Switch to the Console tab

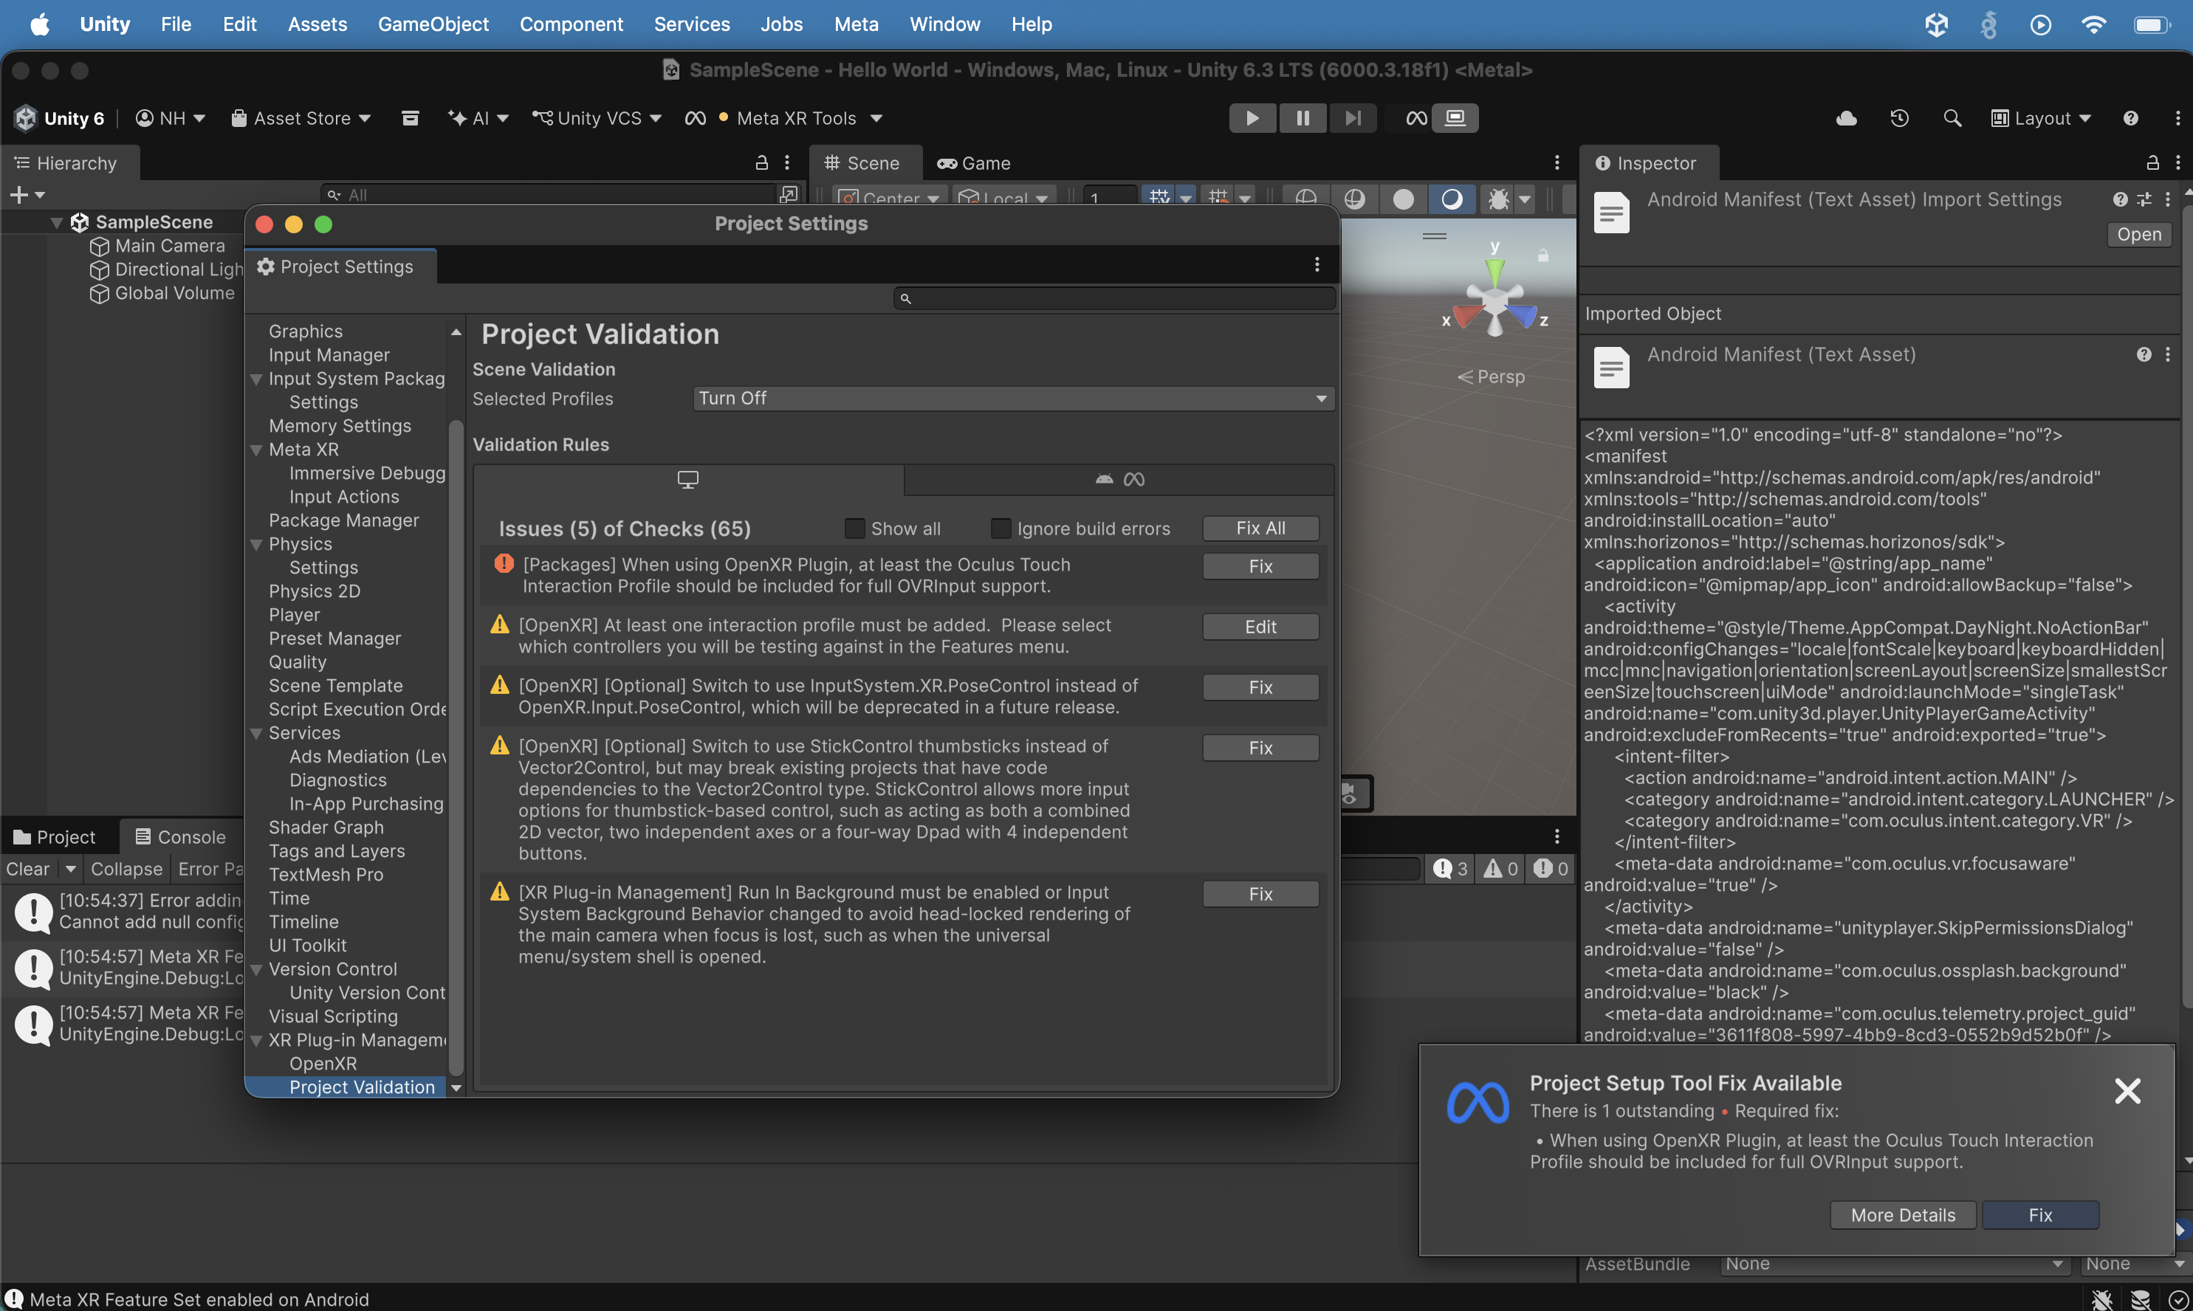coord(179,838)
